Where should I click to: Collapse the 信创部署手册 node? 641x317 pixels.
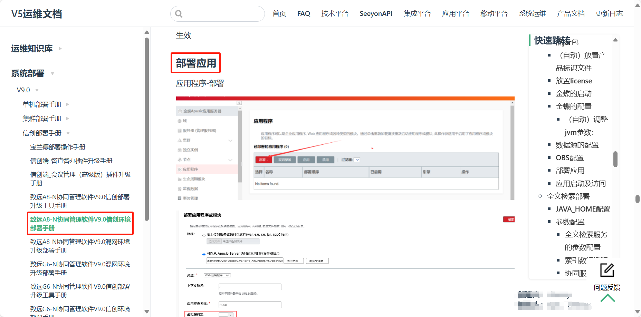tap(68, 133)
